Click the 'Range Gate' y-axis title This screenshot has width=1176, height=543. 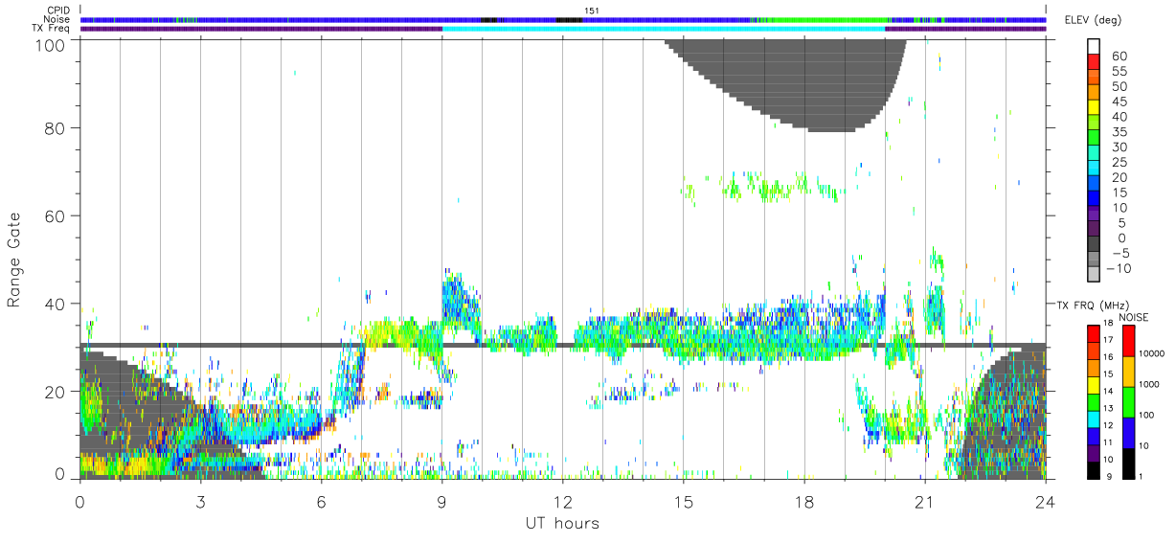14,260
